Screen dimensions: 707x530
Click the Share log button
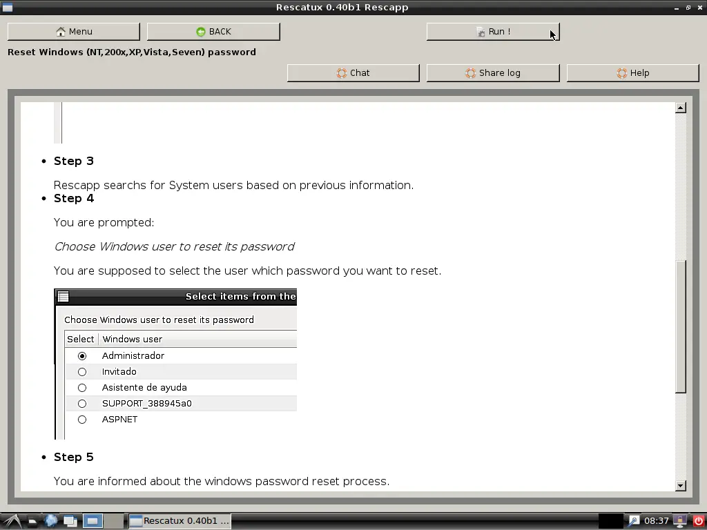point(493,73)
